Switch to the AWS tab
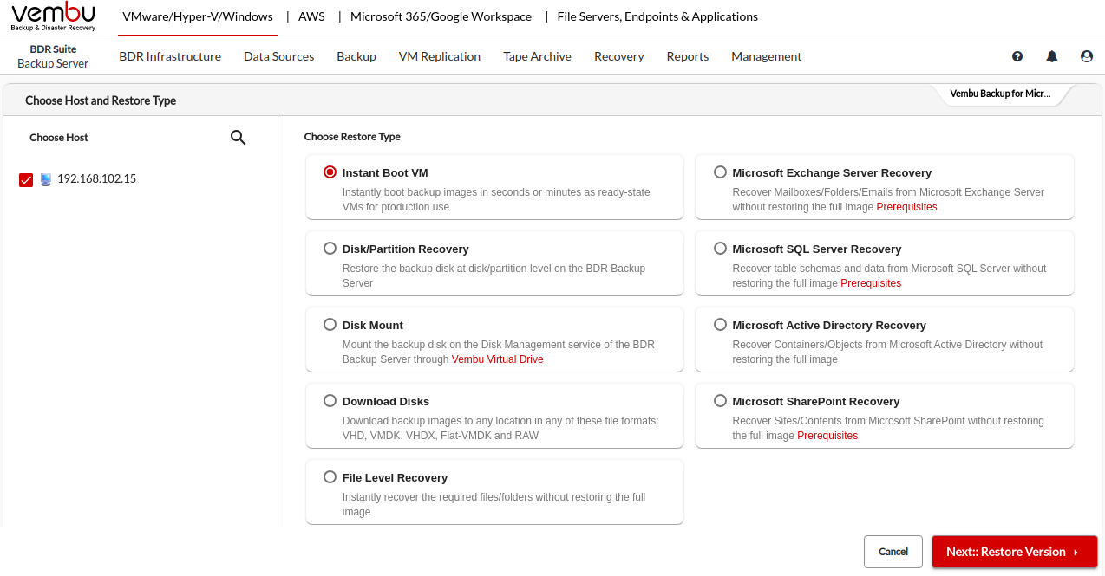Screen dimensions: 1105x576 pyautogui.click(x=311, y=16)
